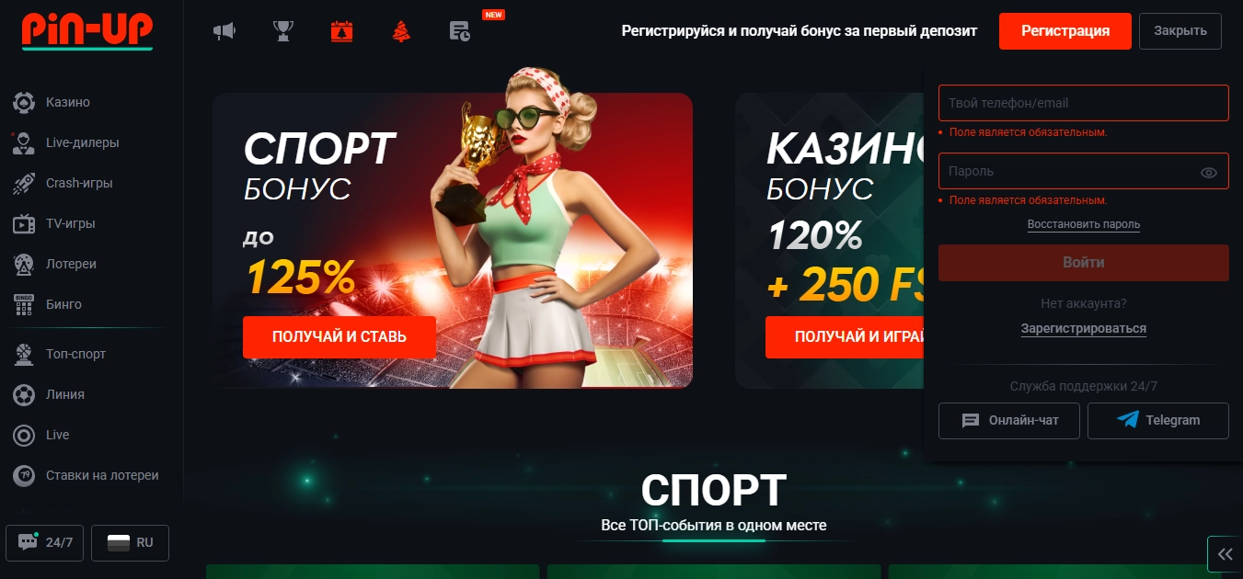This screenshot has width=1243, height=579.
Task: Open the trophy tournaments icon
Action: [x=282, y=31]
